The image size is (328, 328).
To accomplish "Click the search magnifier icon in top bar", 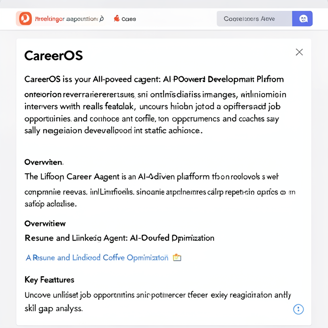I will [x=102, y=19].
